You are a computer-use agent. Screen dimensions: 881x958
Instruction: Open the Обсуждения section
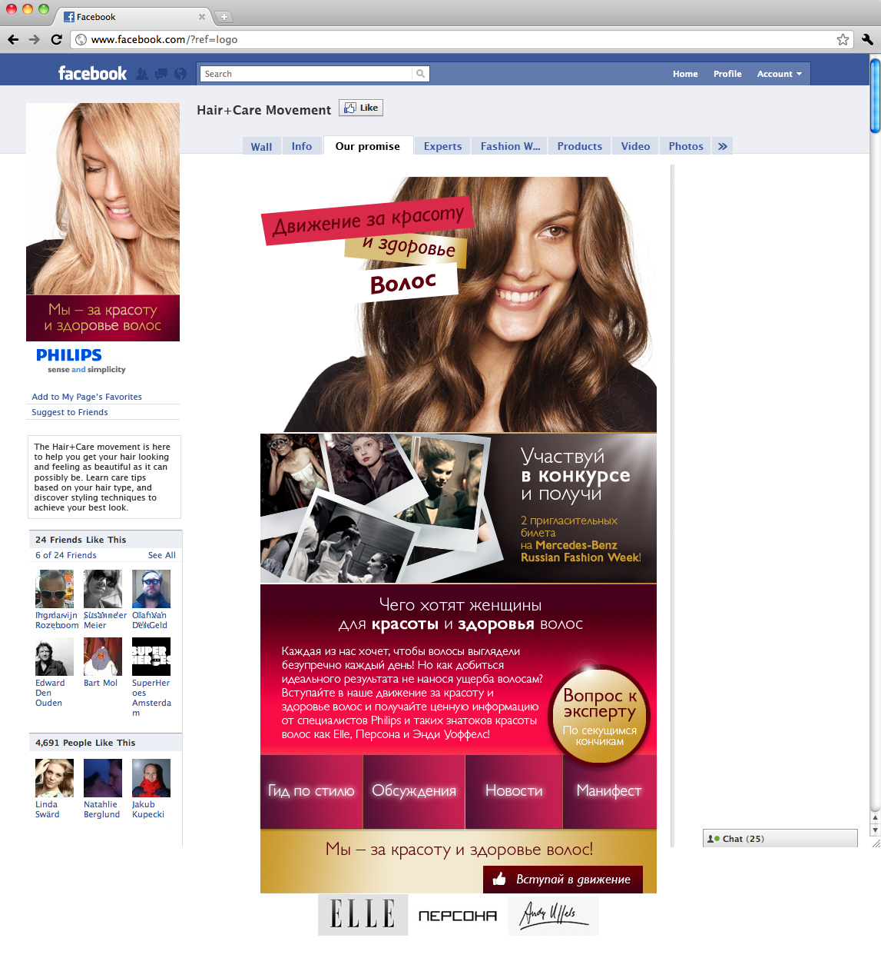click(414, 791)
